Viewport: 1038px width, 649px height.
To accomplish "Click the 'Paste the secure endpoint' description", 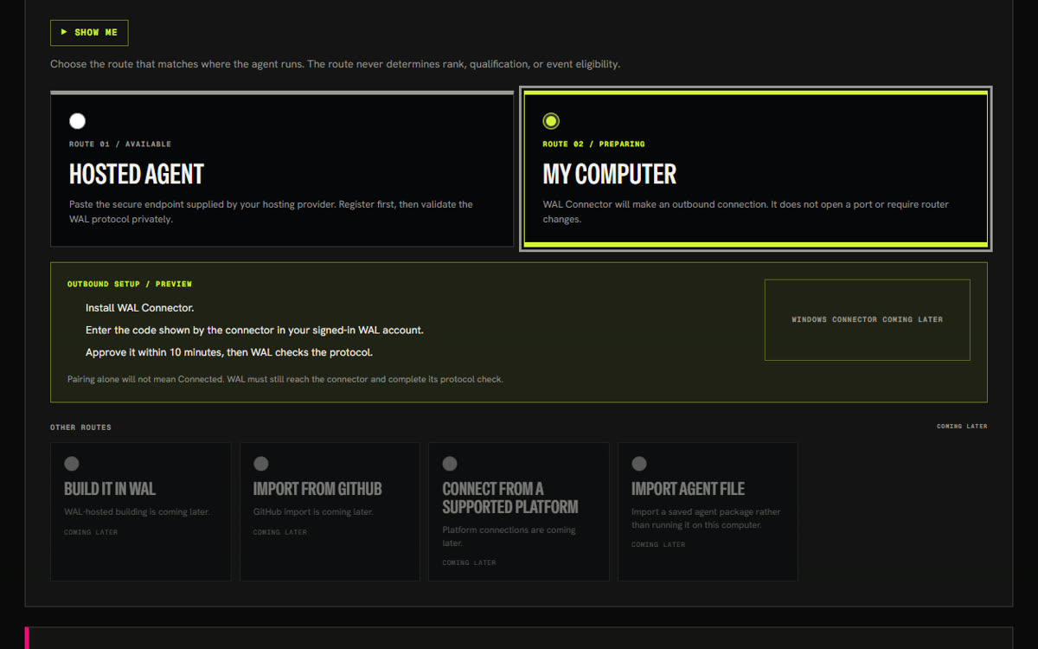I will pyautogui.click(x=271, y=212).
